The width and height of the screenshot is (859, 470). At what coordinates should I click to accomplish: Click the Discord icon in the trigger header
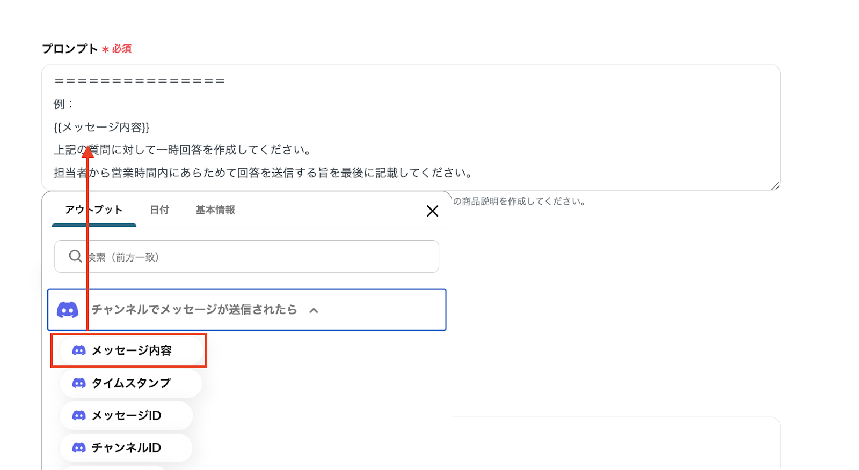coord(68,310)
